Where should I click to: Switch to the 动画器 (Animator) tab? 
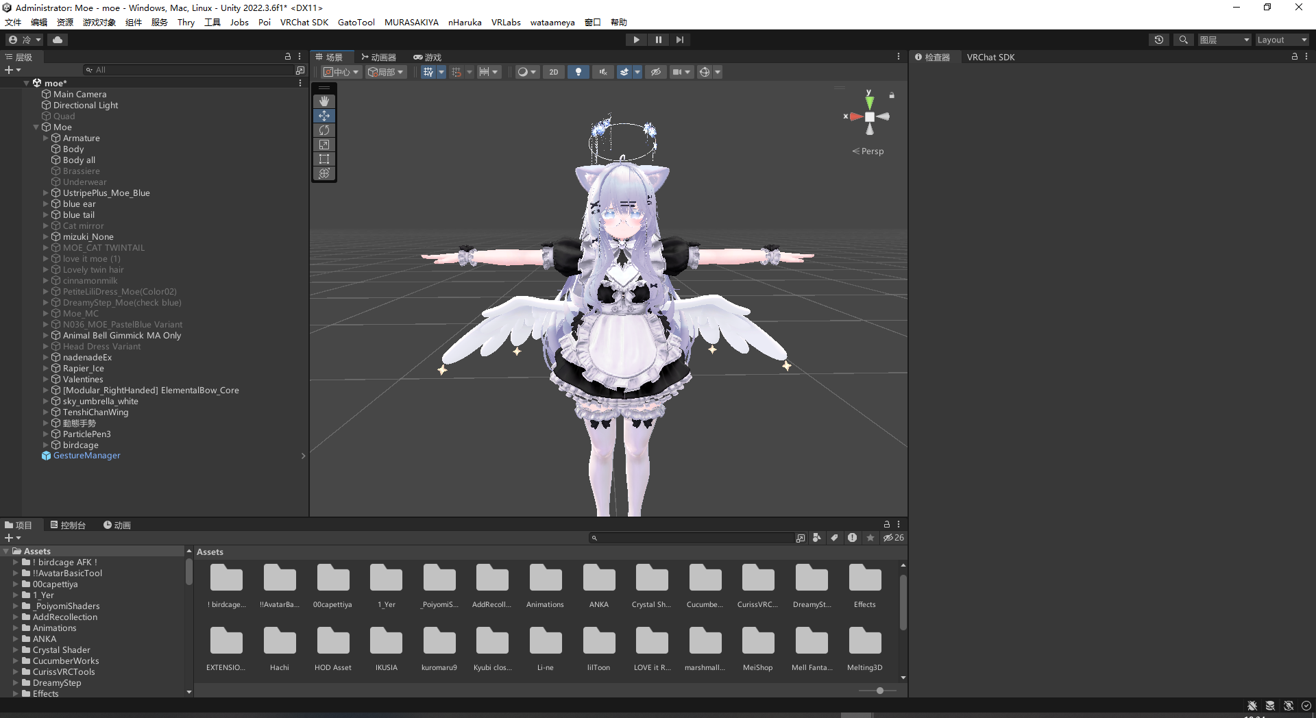379,58
